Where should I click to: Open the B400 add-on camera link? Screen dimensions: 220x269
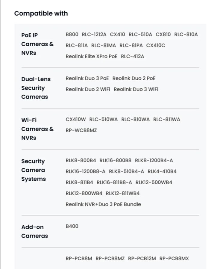pyautogui.click(x=72, y=226)
